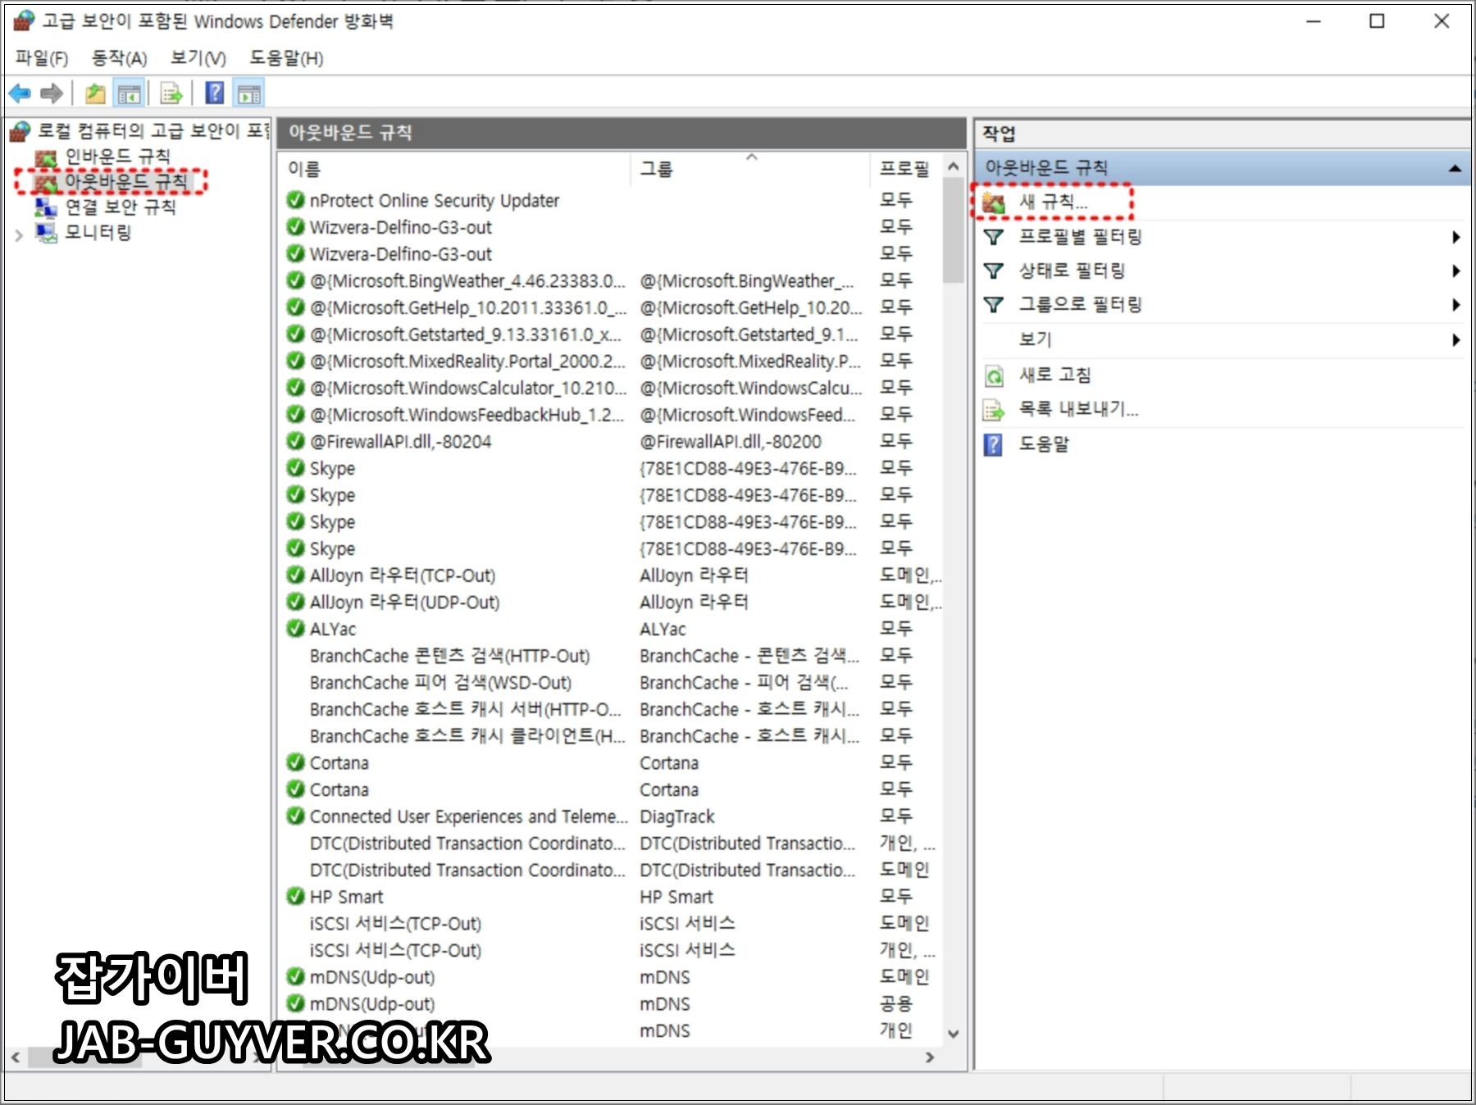Click the Forward arrow toolbar icon
This screenshot has width=1476, height=1105.
[x=52, y=93]
